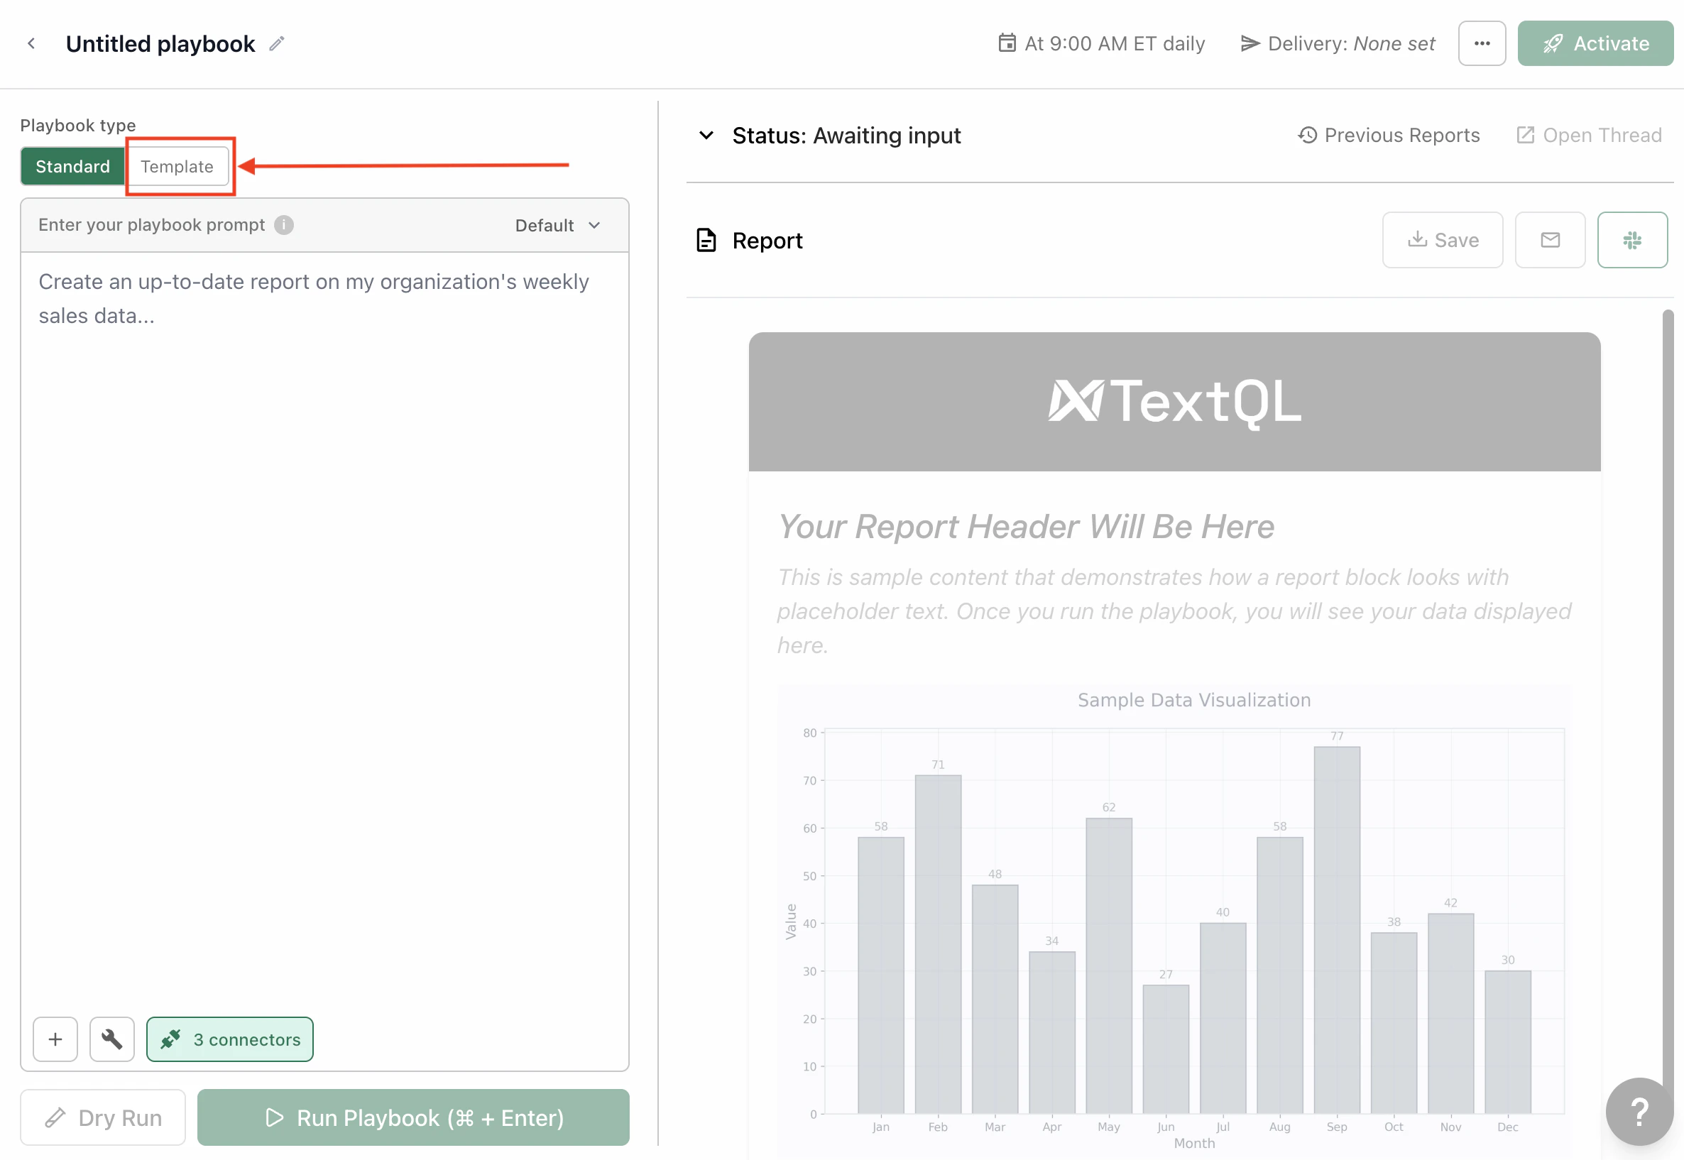Open the help question mark button
This screenshot has height=1160, width=1684.
(1639, 1111)
